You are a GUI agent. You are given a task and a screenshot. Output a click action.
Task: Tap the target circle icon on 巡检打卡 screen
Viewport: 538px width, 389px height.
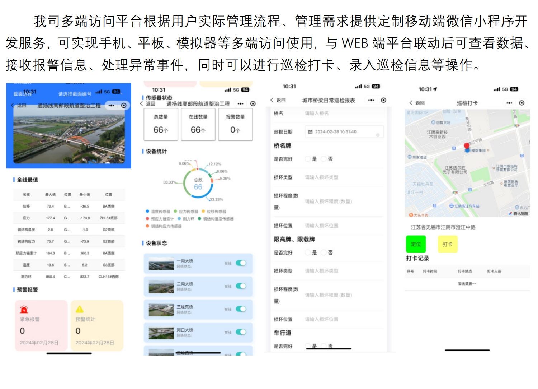[522, 103]
